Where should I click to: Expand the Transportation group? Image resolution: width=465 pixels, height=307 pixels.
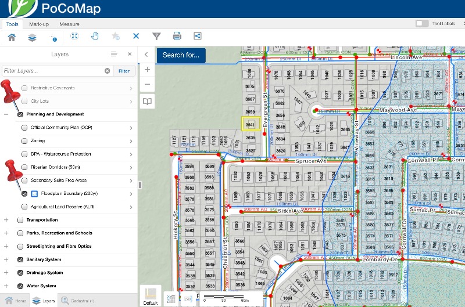[6, 220]
